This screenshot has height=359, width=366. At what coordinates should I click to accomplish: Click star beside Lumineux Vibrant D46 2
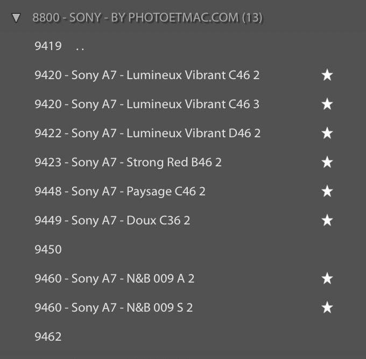327,133
